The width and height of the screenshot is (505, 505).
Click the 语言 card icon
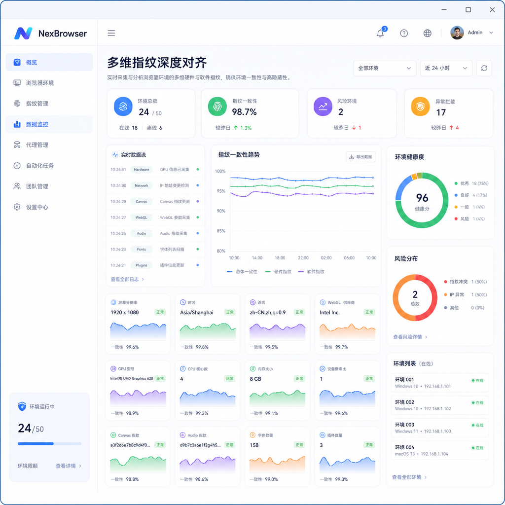[253, 302]
